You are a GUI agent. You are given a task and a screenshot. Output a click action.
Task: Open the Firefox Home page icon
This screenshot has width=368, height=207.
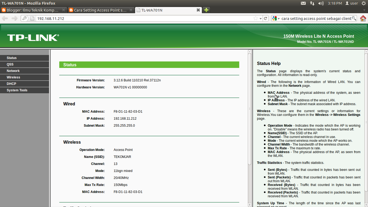pyautogui.click(x=363, y=18)
